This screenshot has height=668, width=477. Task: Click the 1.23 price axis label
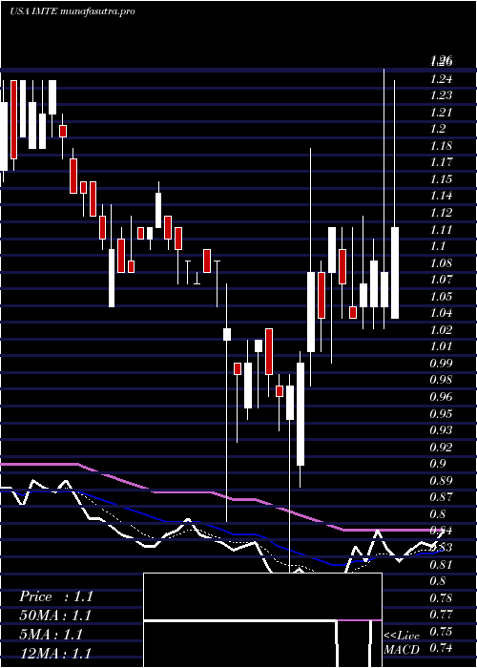pyautogui.click(x=441, y=95)
